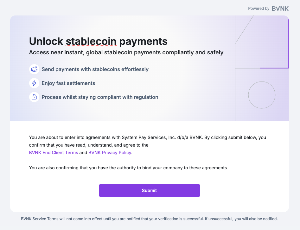Click the decorative circle graphic in banner
The height and width of the screenshot is (230, 300).
[262, 95]
